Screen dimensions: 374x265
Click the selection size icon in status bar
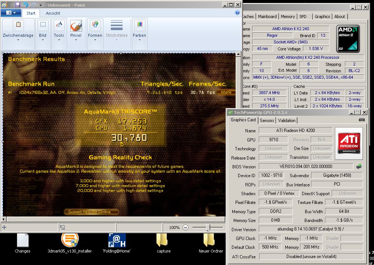63,228
